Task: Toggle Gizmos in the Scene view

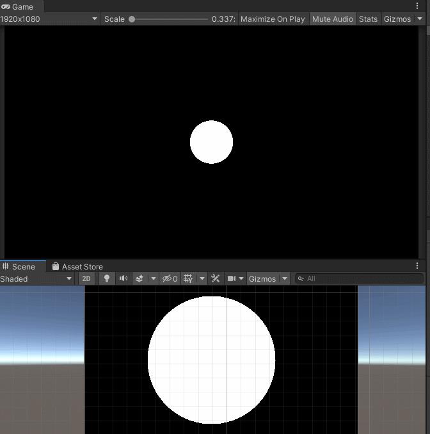Action: 262,278
